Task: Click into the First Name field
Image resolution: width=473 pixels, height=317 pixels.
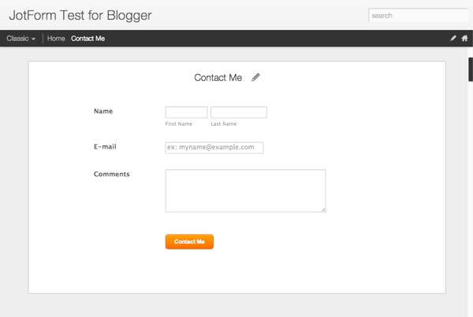Action: [186, 112]
